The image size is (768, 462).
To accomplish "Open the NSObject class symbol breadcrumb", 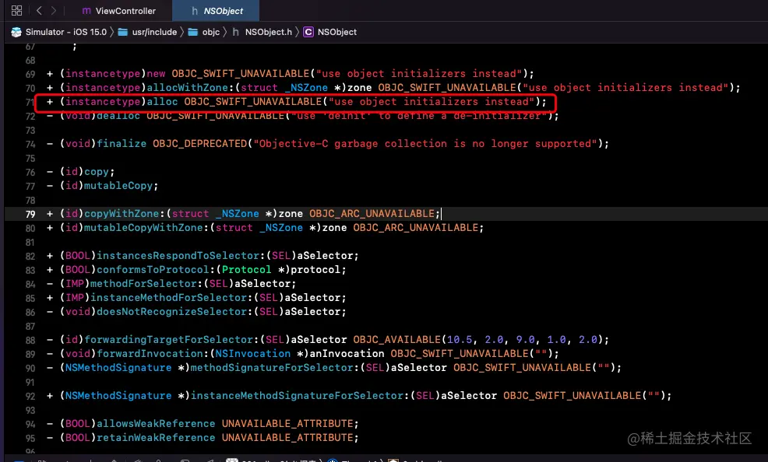I will [x=330, y=32].
